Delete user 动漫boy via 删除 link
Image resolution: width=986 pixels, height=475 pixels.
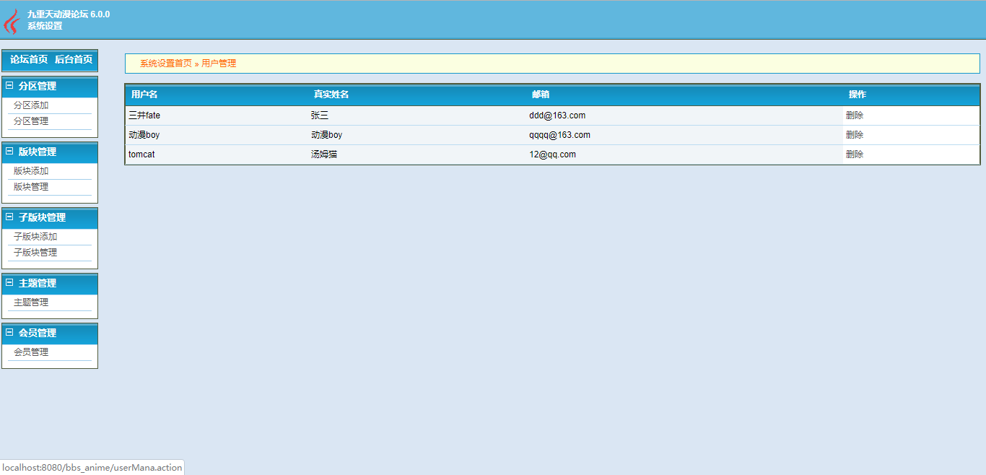tap(855, 134)
